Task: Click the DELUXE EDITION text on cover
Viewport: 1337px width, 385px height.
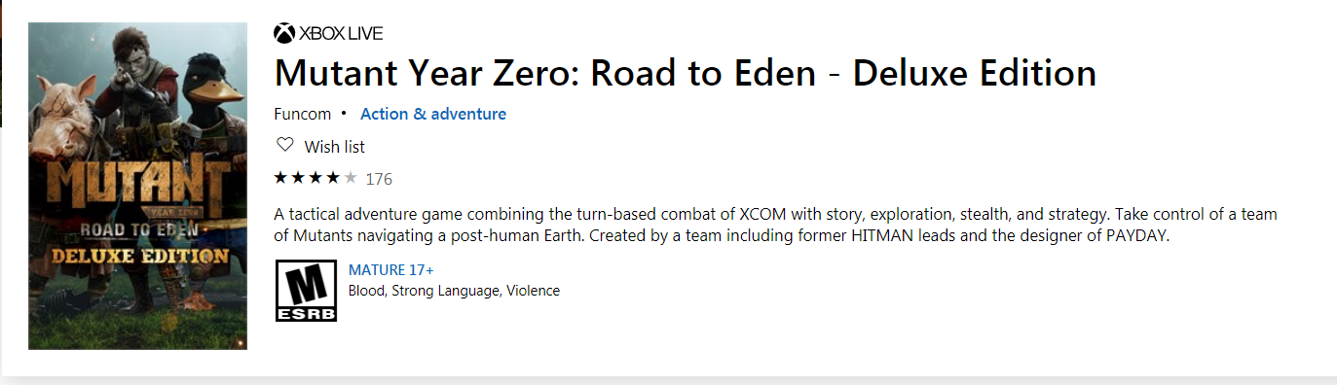Action: [x=137, y=258]
